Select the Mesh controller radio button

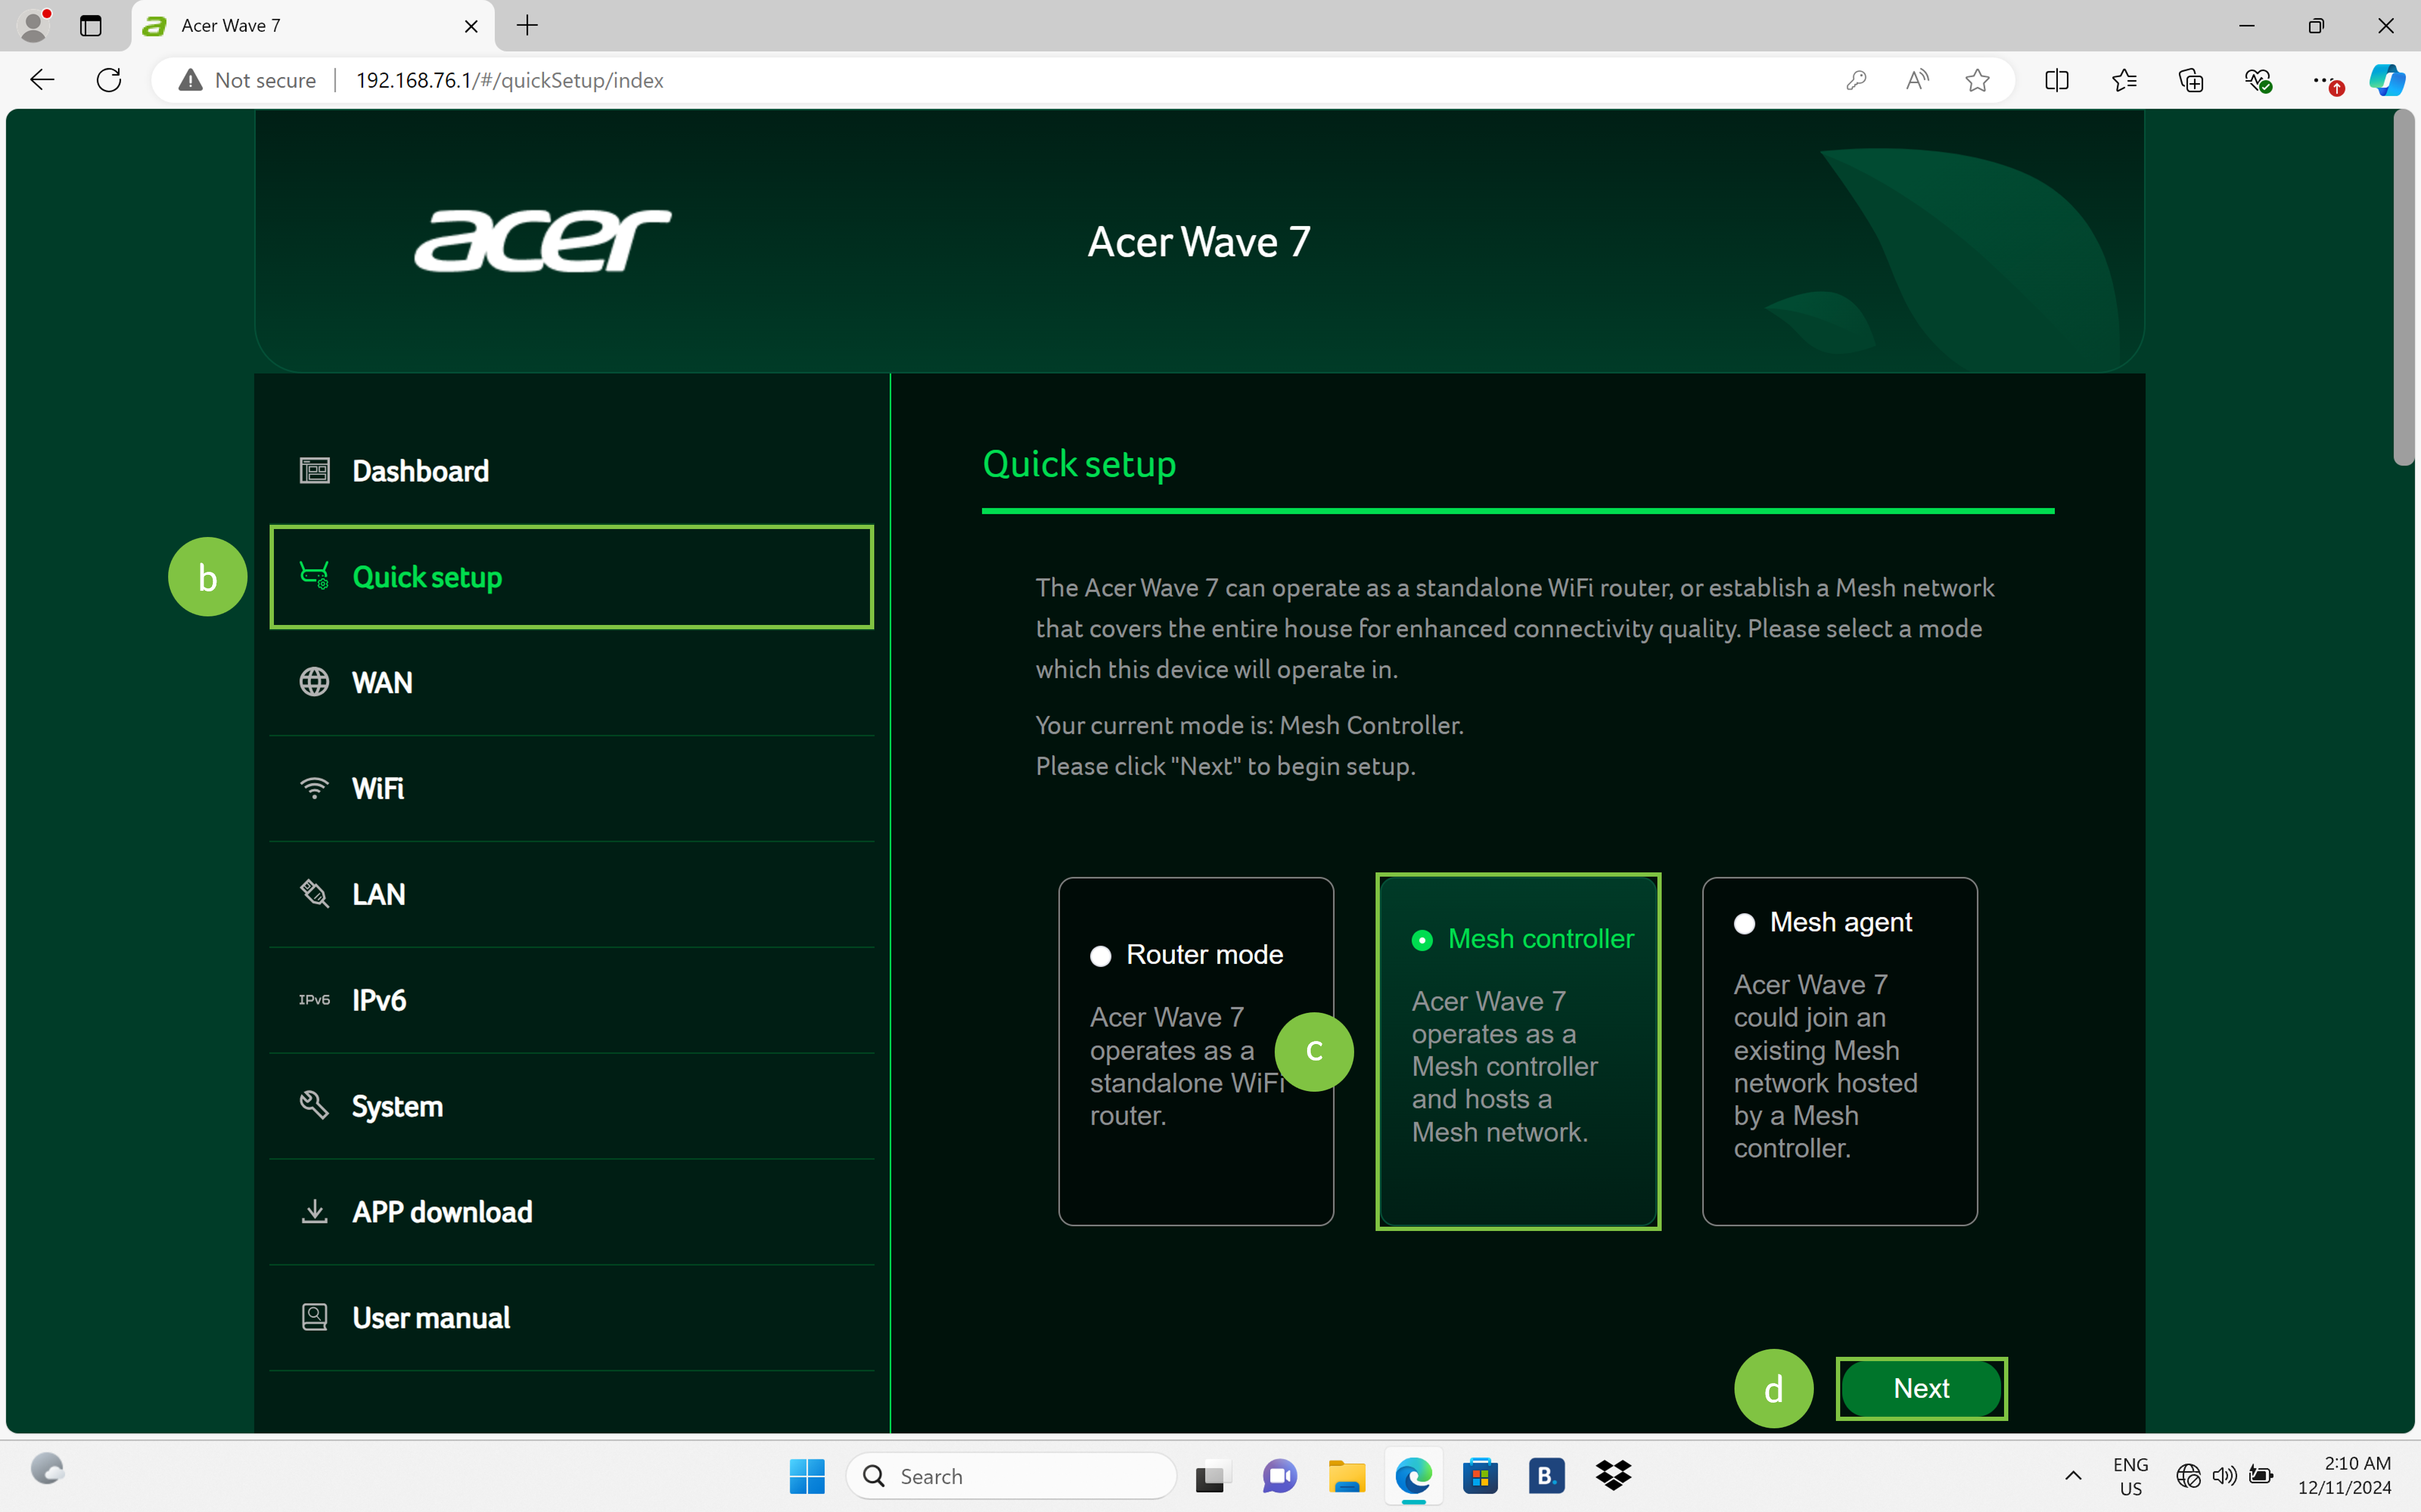click(1421, 940)
